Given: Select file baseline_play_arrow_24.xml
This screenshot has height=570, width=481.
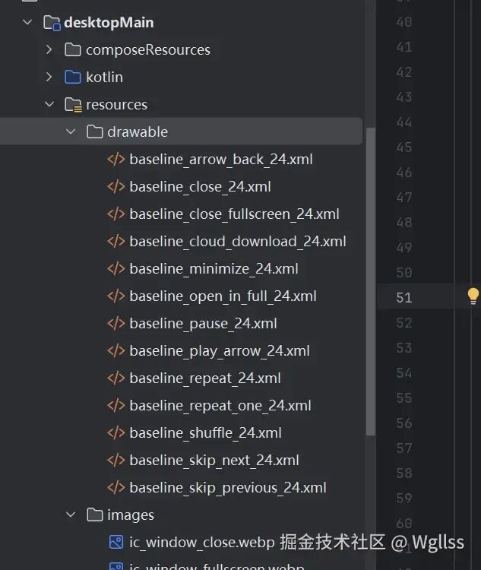Looking at the screenshot, I should [220, 351].
